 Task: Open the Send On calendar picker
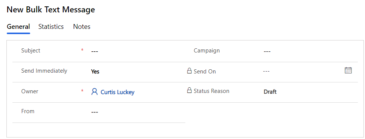[348, 70]
